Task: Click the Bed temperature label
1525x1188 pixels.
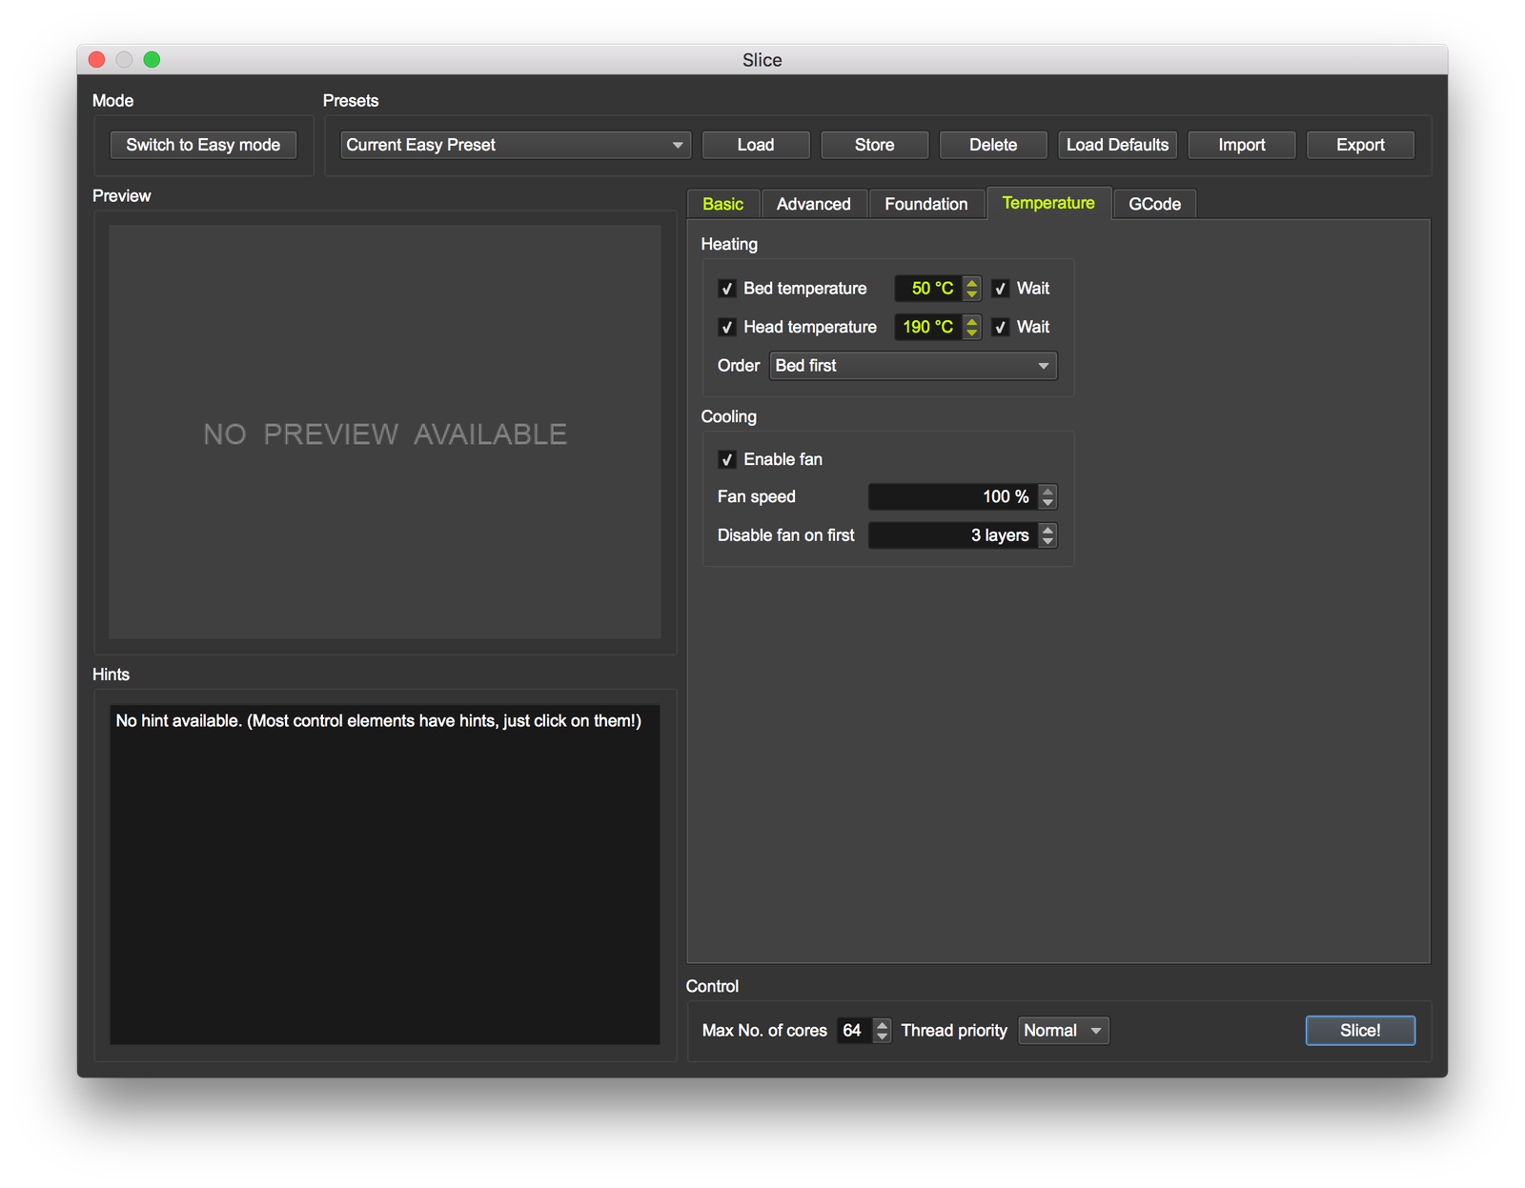Action: 805,289
